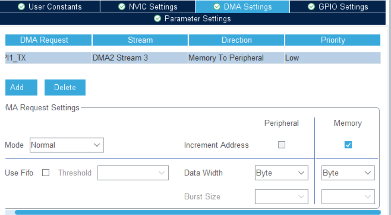Screen dimensions: 391x215
Task: Click the green check icon on User Constants
Action: (21, 7)
